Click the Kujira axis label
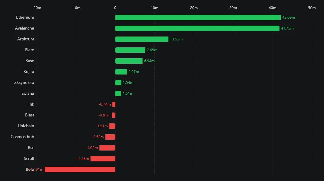 pos(29,72)
